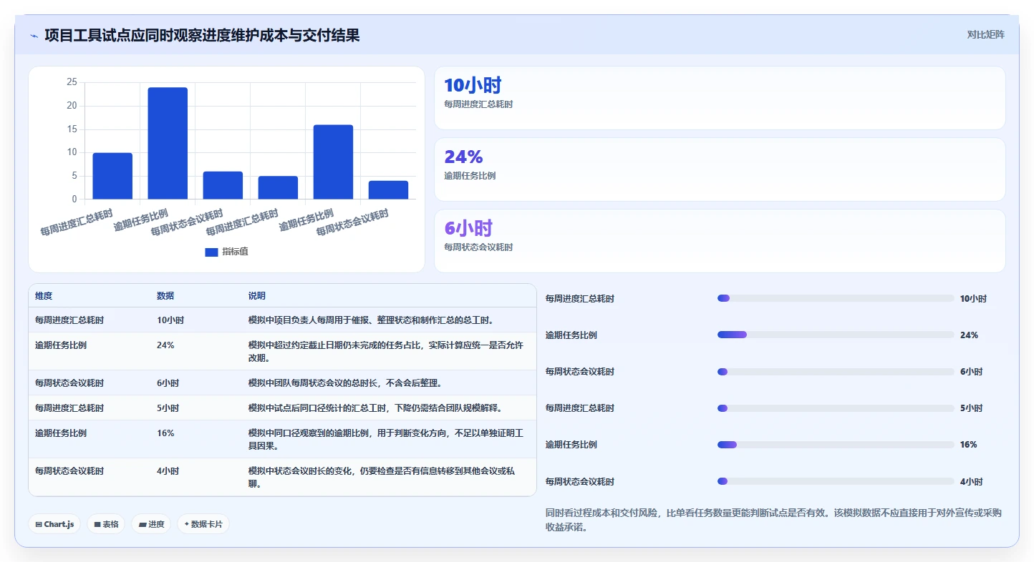Click the 25 tick on the chart y-axis
This screenshot has height=562, width=1034.
[72, 82]
